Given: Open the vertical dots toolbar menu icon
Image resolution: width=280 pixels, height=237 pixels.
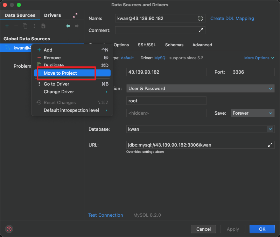Looking at the screenshot, I should click(34, 26).
